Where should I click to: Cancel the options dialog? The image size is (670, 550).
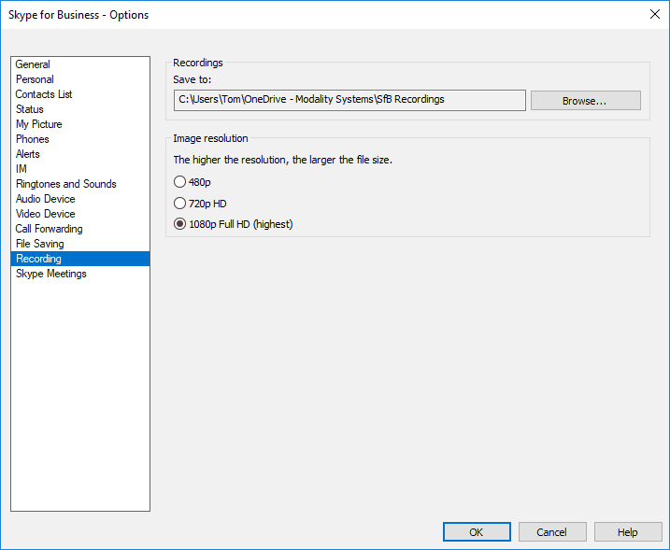(552, 532)
